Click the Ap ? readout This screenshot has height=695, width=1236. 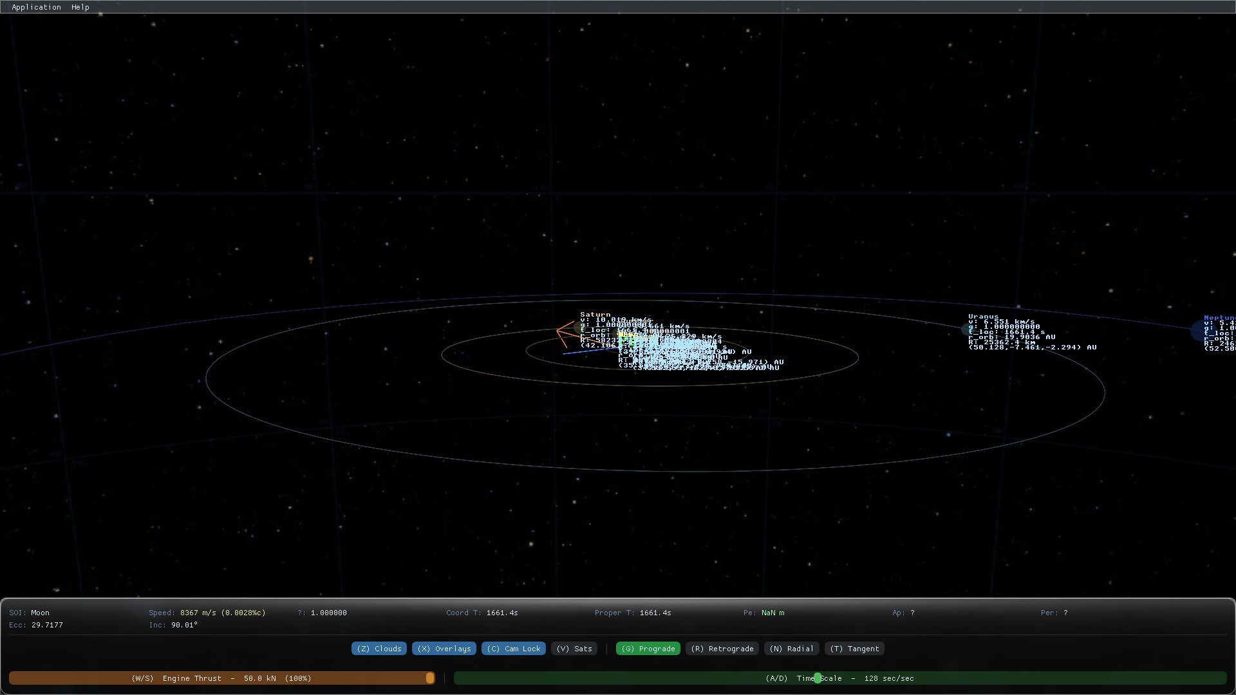point(903,613)
